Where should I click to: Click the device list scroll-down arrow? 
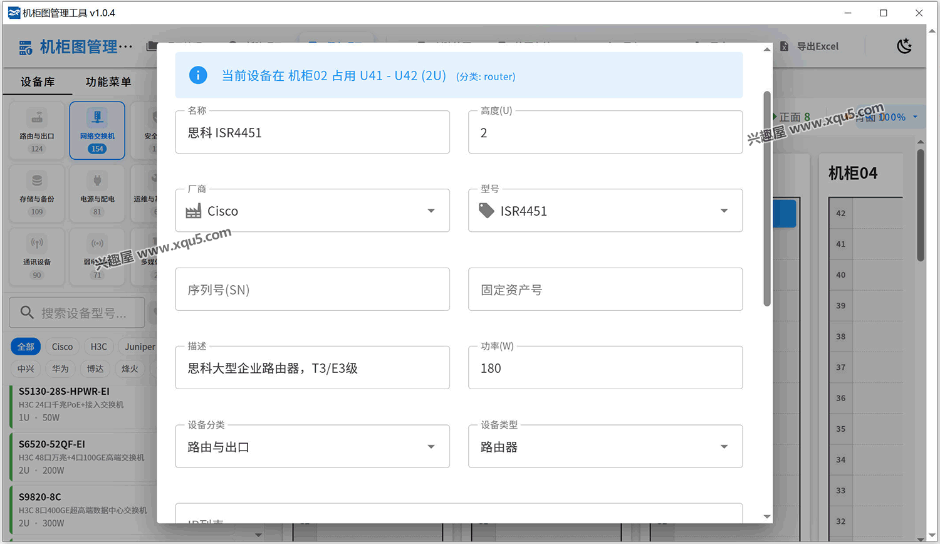258,535
